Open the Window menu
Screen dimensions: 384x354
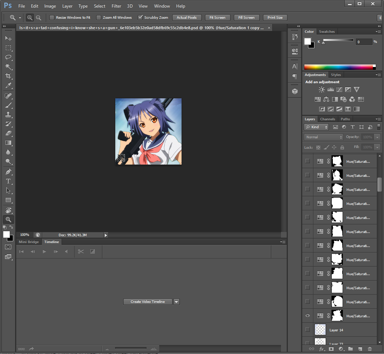pos(162,6)
